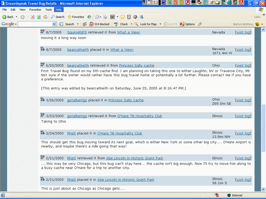
Task: Open the Abe Lincoln in Historic Grant Park link in retrieved entry
Action: tap(135, 158)
